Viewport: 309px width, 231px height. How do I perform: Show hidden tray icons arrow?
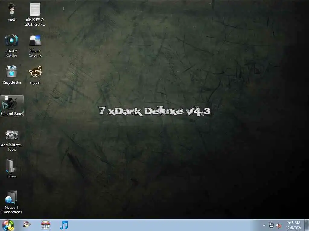pos(264,226)
